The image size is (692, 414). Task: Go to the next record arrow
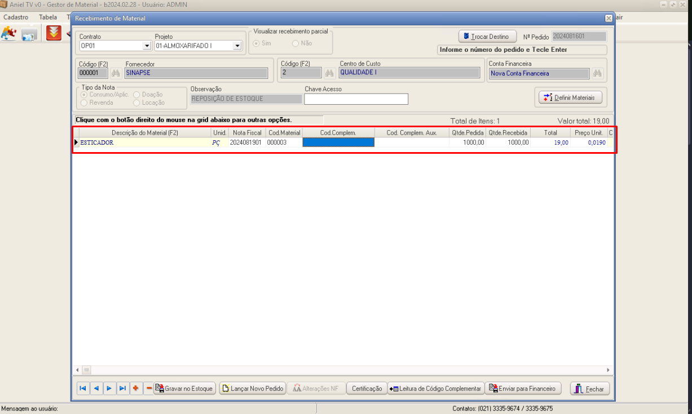coord(109,389)
